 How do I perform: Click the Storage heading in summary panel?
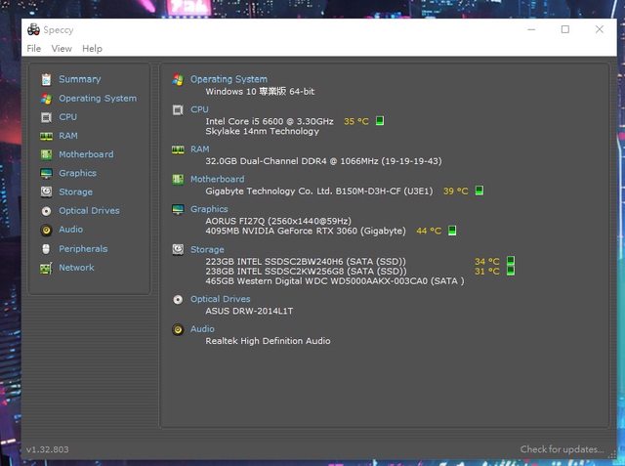(207, 250)
